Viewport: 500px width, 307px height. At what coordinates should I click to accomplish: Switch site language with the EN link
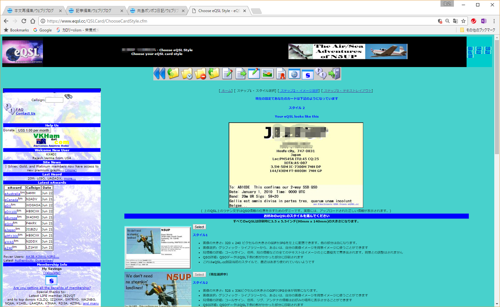[470, 48]
